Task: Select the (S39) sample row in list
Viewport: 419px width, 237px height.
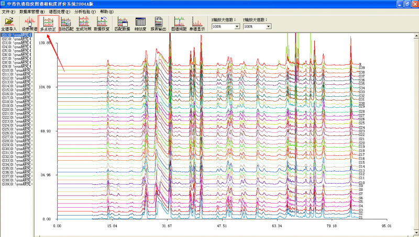Action: point(16,184)
